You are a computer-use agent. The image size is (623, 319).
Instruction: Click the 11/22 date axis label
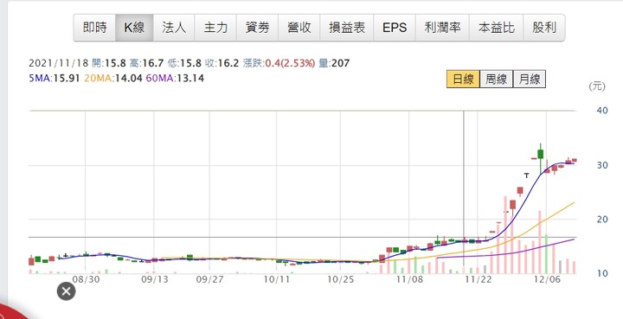tap(478, 279)
